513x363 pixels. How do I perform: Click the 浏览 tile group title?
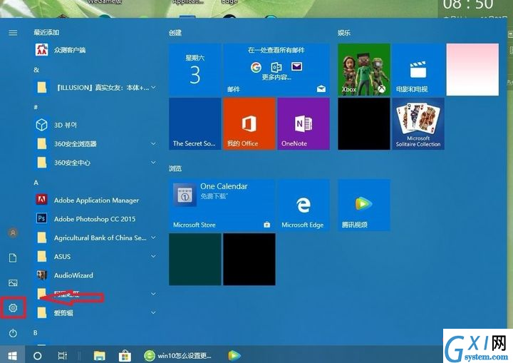(175, 168)
